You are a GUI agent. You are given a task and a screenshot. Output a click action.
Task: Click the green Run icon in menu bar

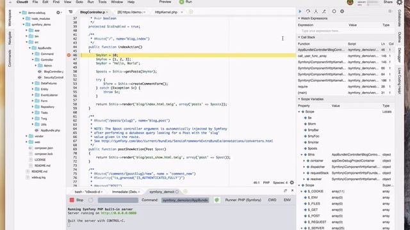pos(181,2)
